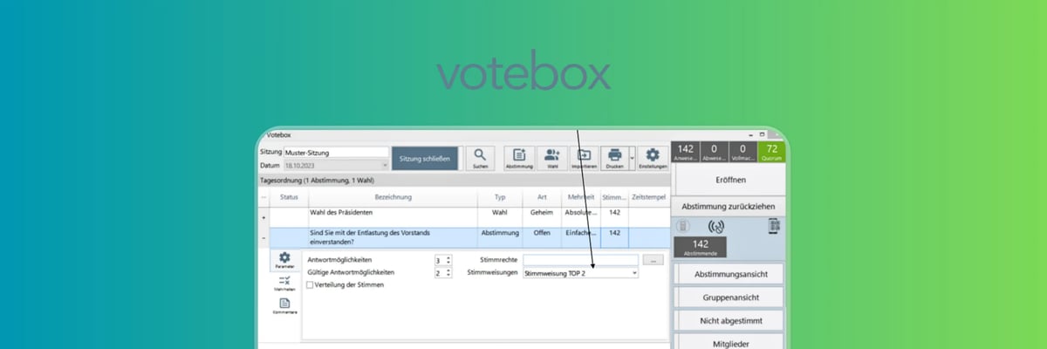
Task: Click the Zeitstempel column header
Action: pos(648,197)
